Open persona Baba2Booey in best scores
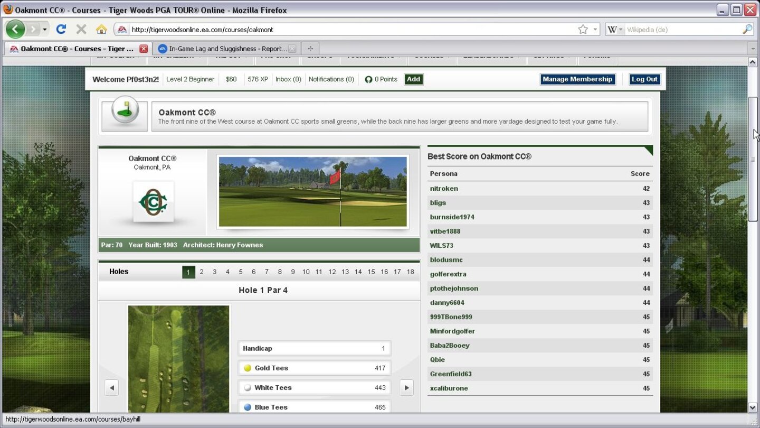Viewport: 760px width, 428px height. coord(450,346)
